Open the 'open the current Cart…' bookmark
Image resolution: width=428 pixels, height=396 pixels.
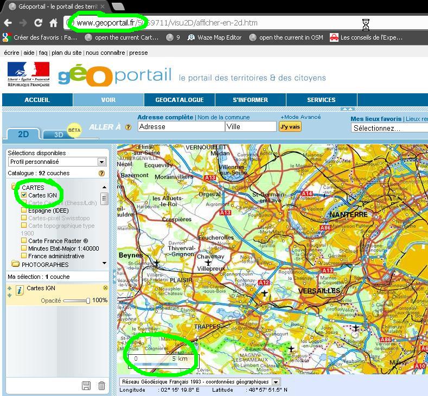click(x=122, y=37)
